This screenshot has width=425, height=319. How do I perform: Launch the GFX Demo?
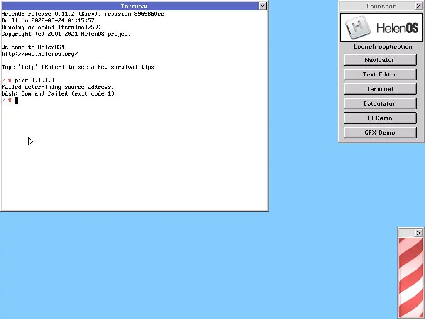[380, 133]
